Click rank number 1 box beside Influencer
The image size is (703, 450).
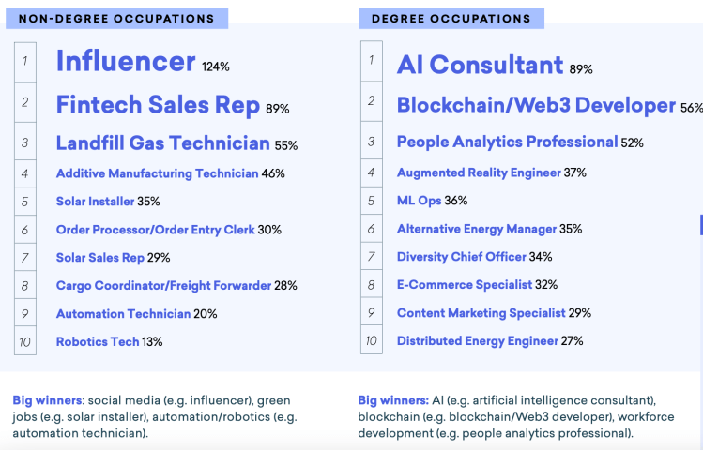25,62
